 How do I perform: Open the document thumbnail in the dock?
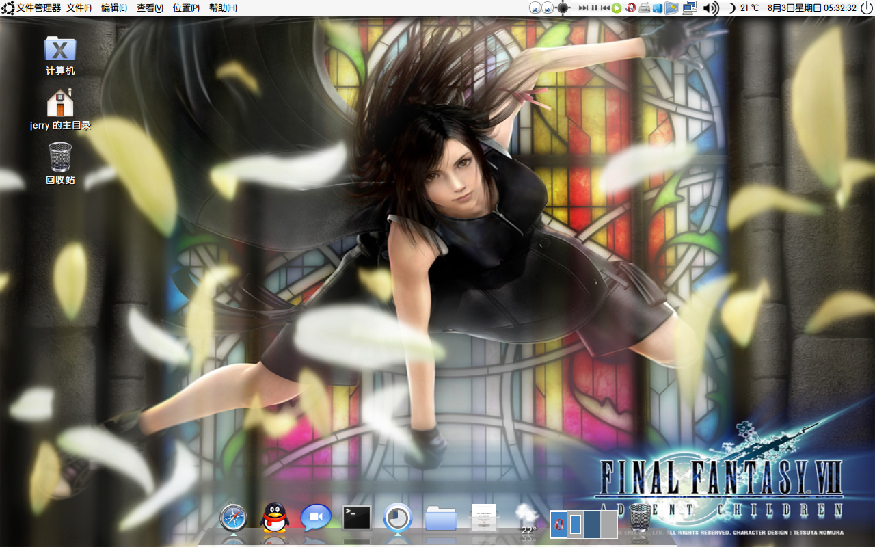coord(484,518)
